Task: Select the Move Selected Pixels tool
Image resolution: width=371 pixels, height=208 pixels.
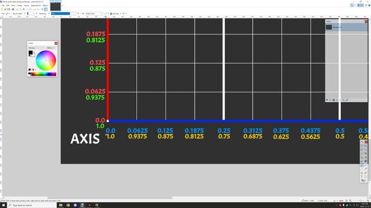Action: click(366, 146)
